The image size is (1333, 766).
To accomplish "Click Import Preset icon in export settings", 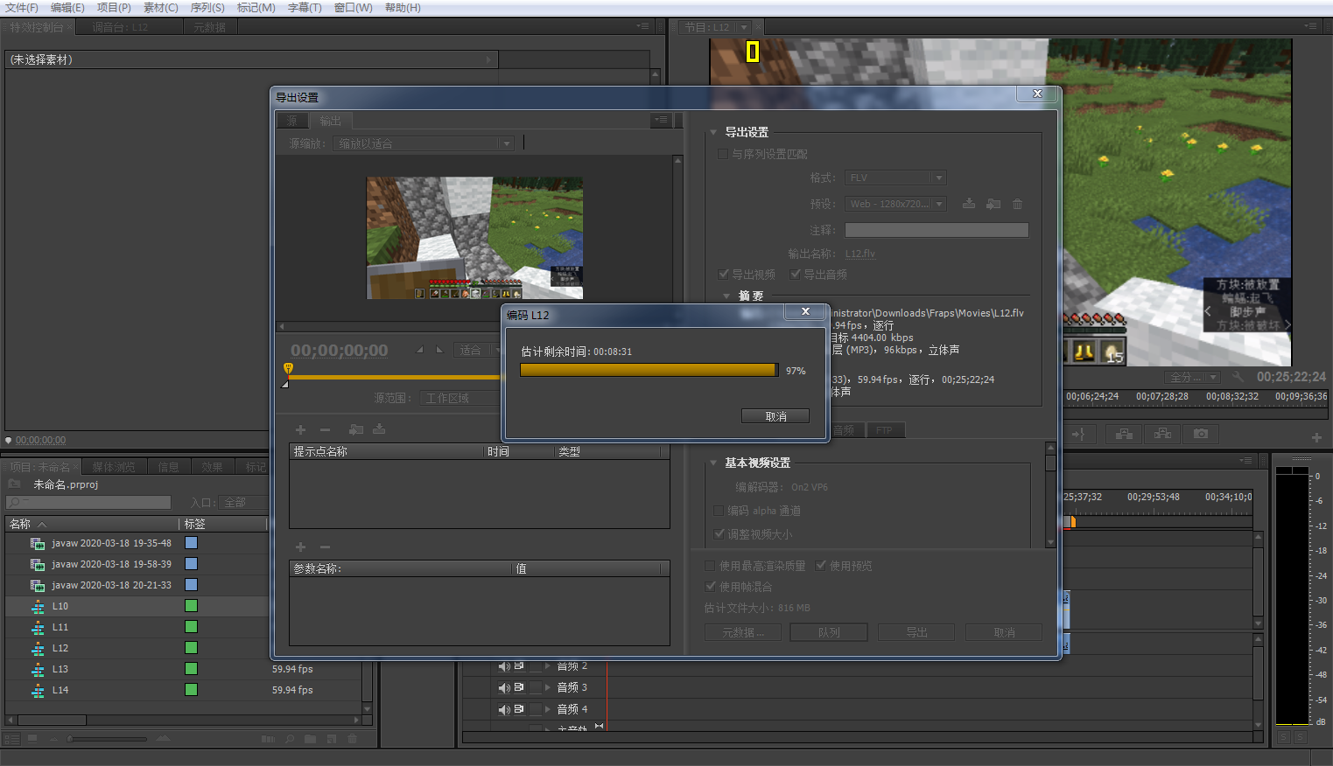I will pos(993,204).
